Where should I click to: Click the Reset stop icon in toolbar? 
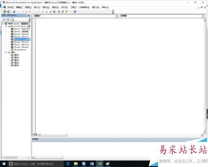50,12
